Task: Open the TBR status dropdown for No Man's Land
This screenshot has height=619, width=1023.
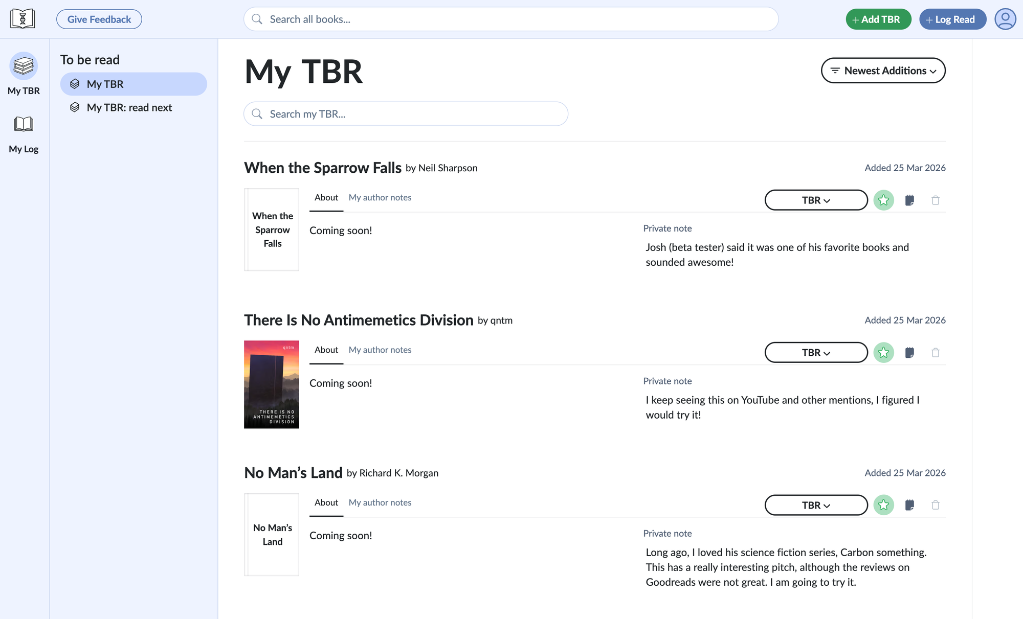Action: 815,505
